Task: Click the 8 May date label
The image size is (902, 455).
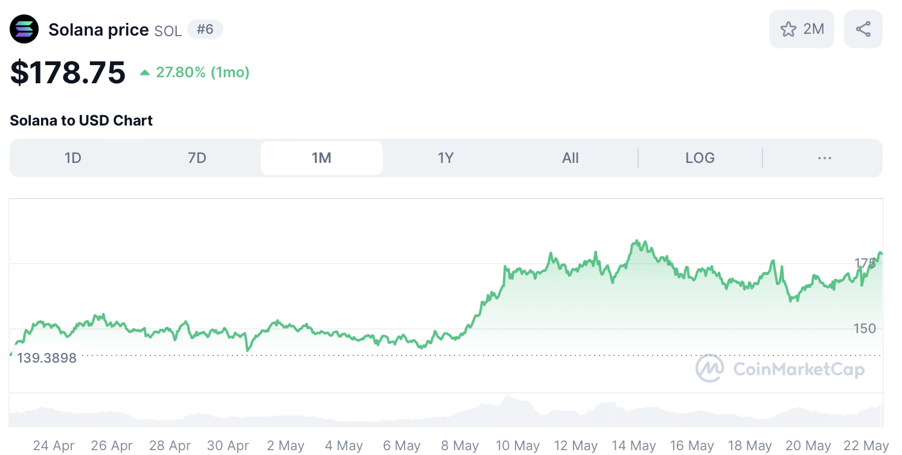Action: tap(459, 446)
